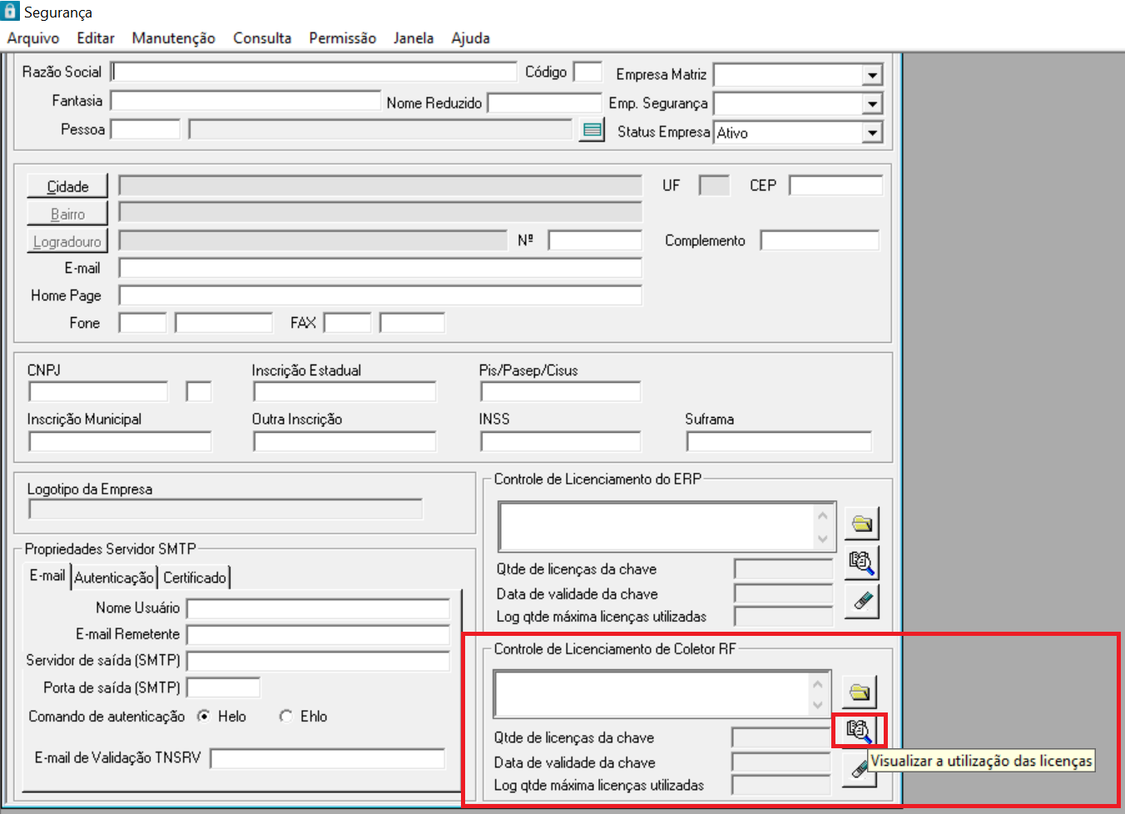Click ERP license key scrollbar down arrow
The image size is (1125, 814).
823,539
